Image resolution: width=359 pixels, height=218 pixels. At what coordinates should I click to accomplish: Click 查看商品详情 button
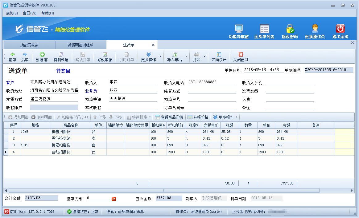point(169,117)
